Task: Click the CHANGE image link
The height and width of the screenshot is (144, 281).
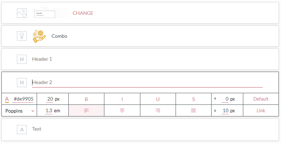Action: coord(83,13)
